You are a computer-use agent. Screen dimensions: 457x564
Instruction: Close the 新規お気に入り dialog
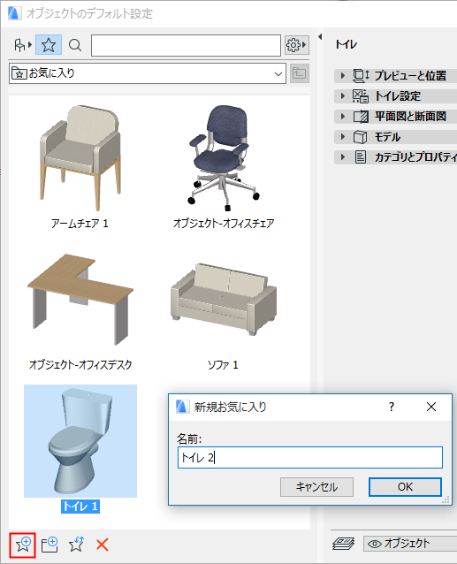[431, 407]
